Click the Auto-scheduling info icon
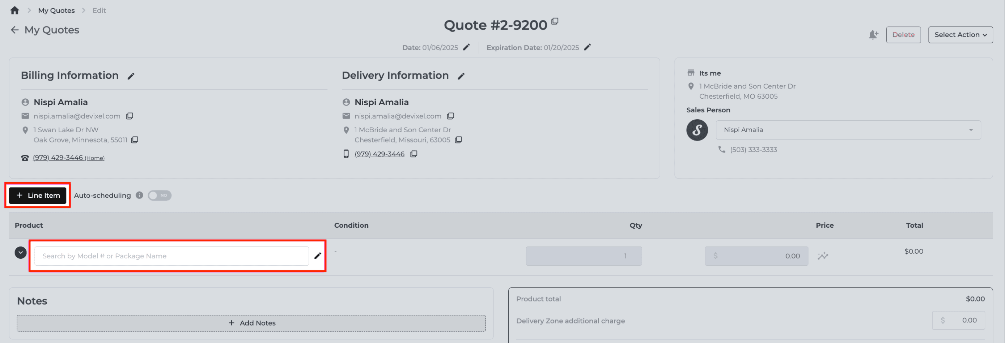This screenshot has height=343, width=1005. 139,195
